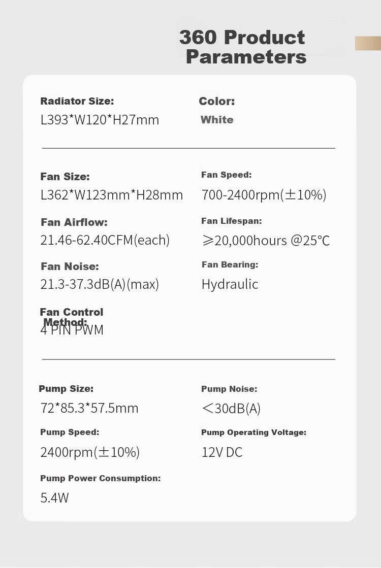Click the 700-2400rpm fan speed value
Screen dimensions: 381x568
pos(264,195)
